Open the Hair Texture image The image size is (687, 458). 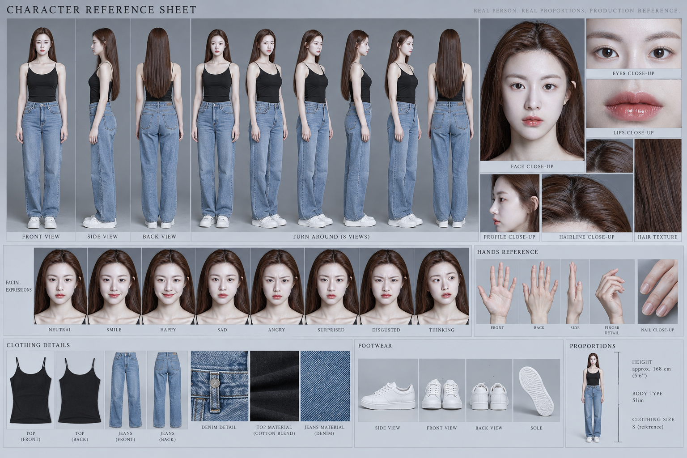point(657,185)
